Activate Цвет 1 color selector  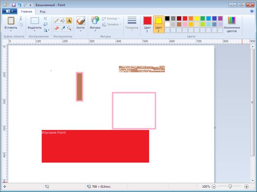click(x=147, y=24)
